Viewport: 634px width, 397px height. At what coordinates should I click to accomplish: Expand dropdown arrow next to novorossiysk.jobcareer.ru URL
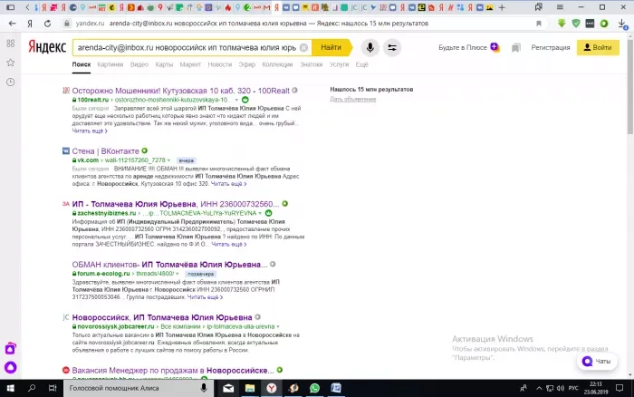[278, 326]
